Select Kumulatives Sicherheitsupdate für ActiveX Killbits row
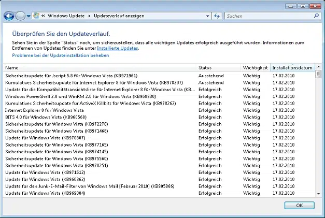325x218 pixels. point(159,104)
